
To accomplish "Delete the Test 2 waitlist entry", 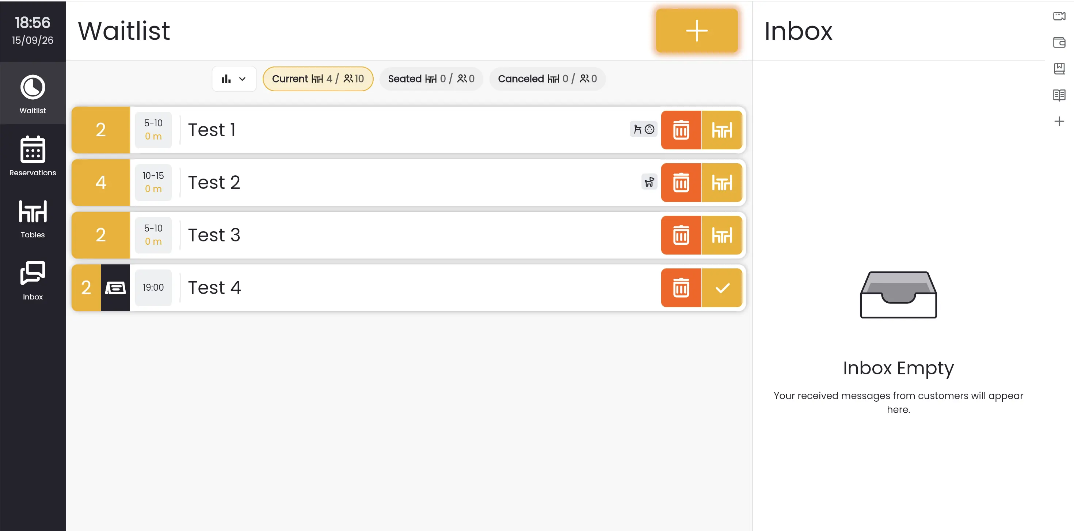I will pos(681,183).
